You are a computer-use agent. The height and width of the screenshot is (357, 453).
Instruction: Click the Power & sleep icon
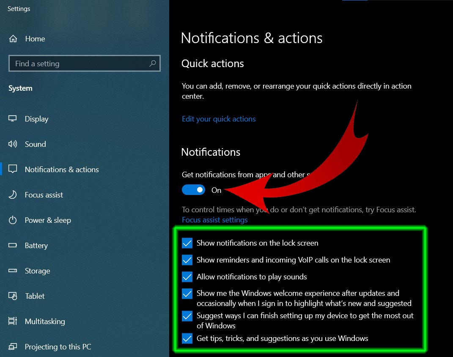pyautogui.click(x=13, y=220)
